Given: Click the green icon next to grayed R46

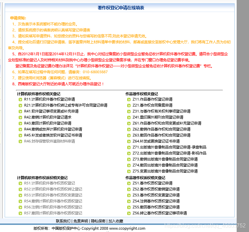Looking at the screenshot, I should point(20,141).
